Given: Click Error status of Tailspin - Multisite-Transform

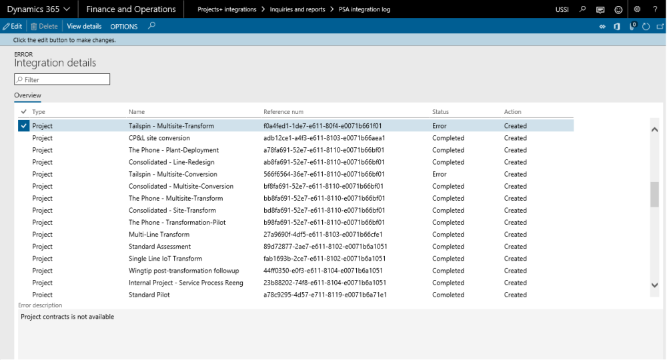Looking at the screenshot, I should (440, 126).
